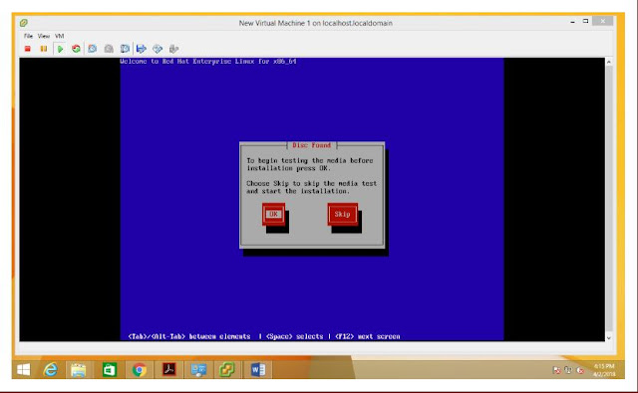638x393 pixels.
Task: Click the network system tray icon
Action: click(x=568, y=370)
